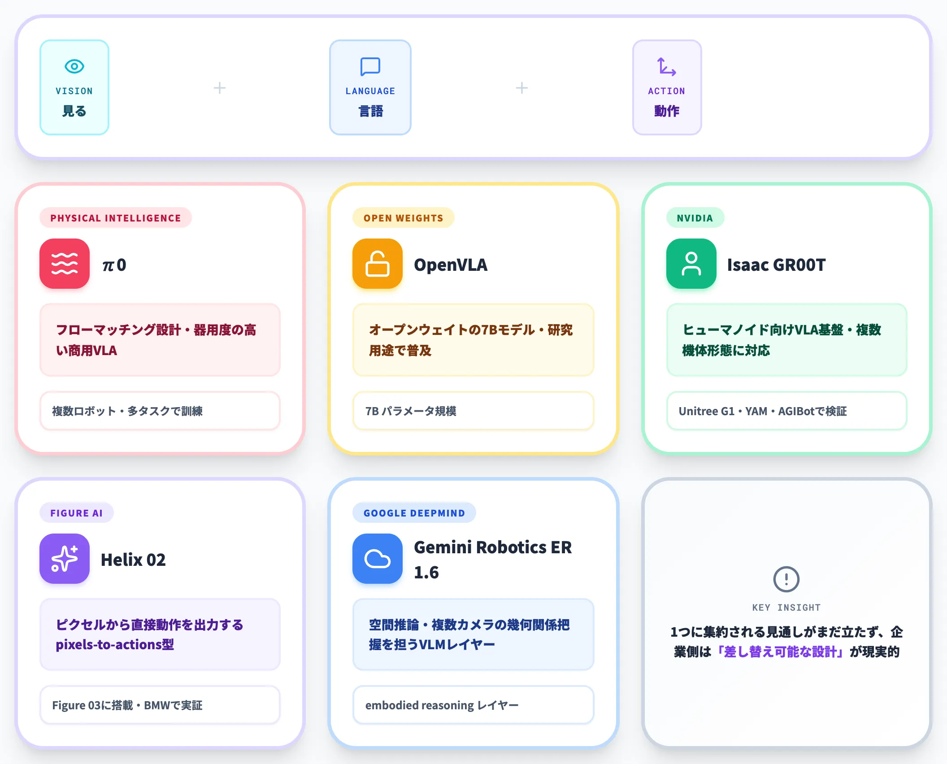
Task: Click the embodied reasoning レイヤー note
Action: click(x=473, y=705)
